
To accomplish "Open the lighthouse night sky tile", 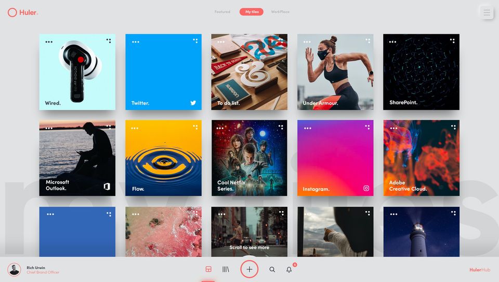I will click(x=422, y=232).
